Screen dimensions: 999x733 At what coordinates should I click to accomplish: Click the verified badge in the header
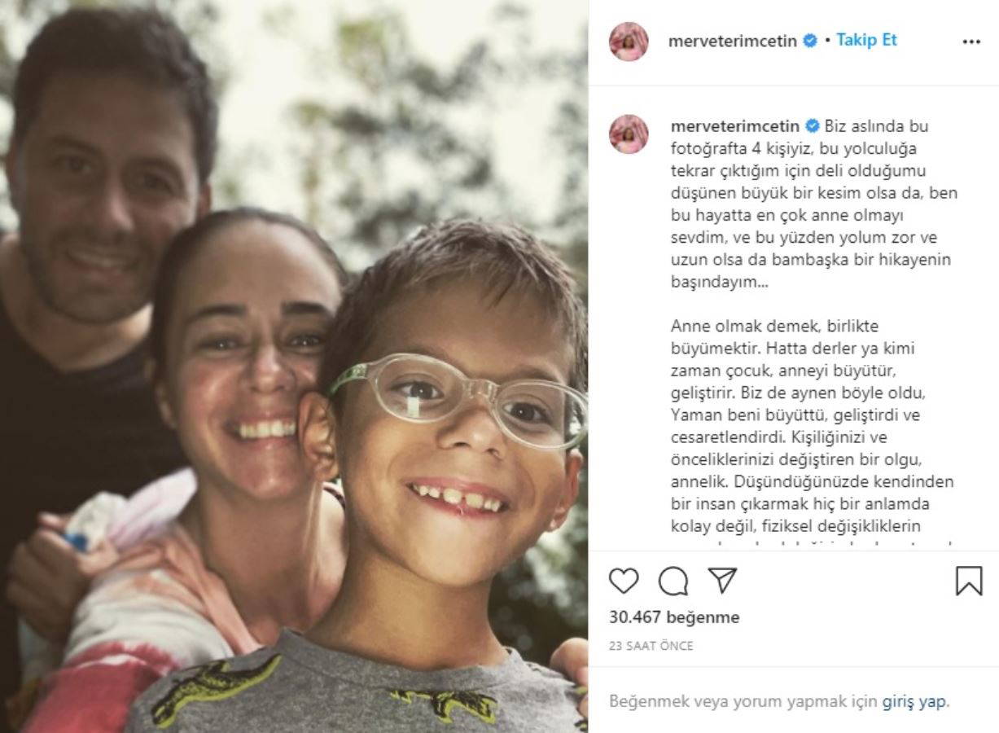point(810,41)
